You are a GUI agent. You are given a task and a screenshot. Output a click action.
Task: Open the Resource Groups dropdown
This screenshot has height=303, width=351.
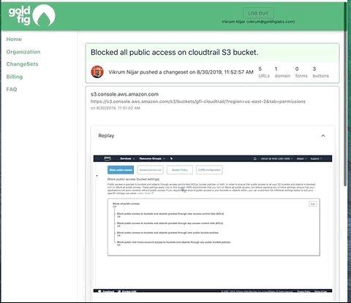[x=152, y=158]
